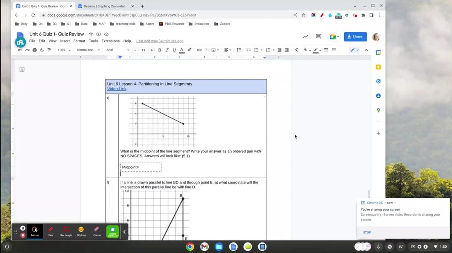This screenshot has height=253, width=452.
Task: Open the table border dash style
Action: tap(334, 50)
